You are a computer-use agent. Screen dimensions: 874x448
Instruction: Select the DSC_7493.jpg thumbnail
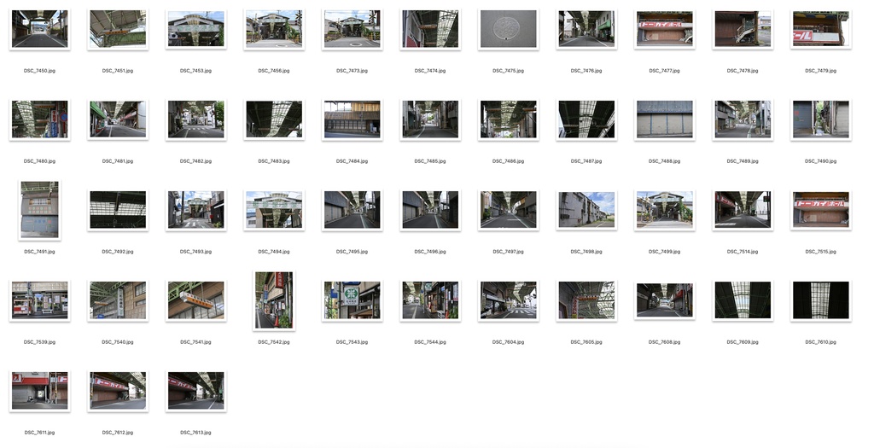click(195, 210)
